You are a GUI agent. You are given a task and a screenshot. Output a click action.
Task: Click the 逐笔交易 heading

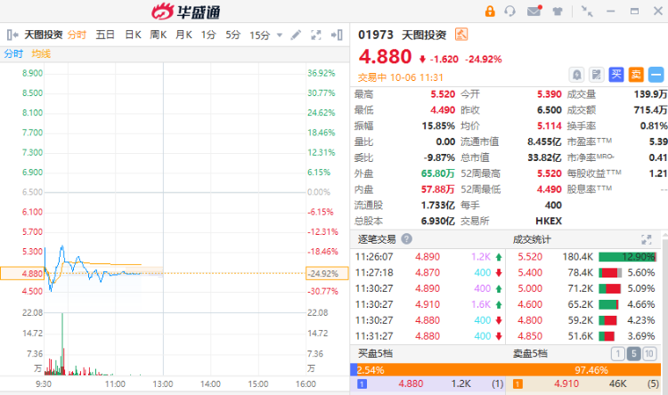click(x=377, y=239)
